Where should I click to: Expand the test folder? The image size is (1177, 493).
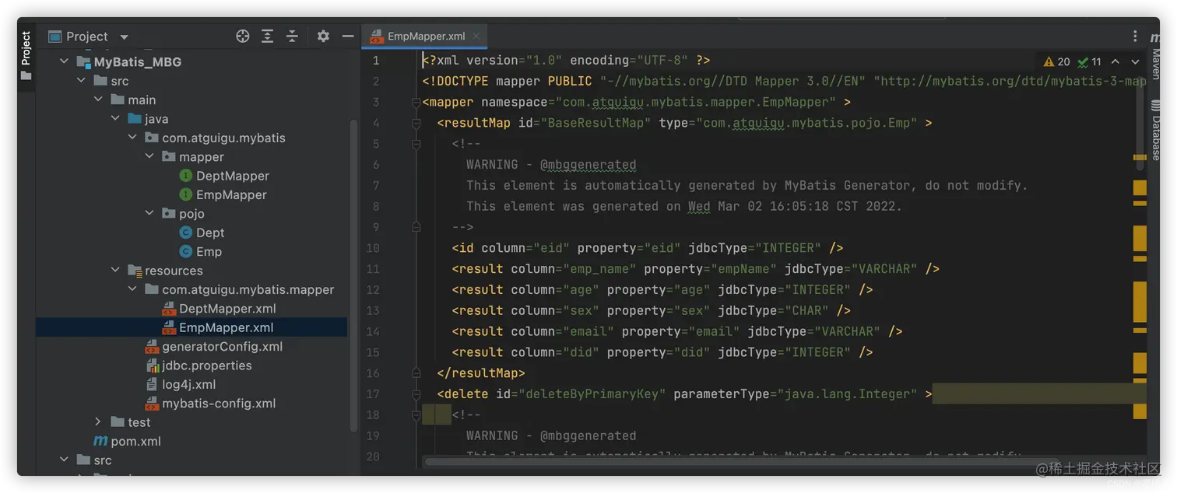click(x=98, y=422)
